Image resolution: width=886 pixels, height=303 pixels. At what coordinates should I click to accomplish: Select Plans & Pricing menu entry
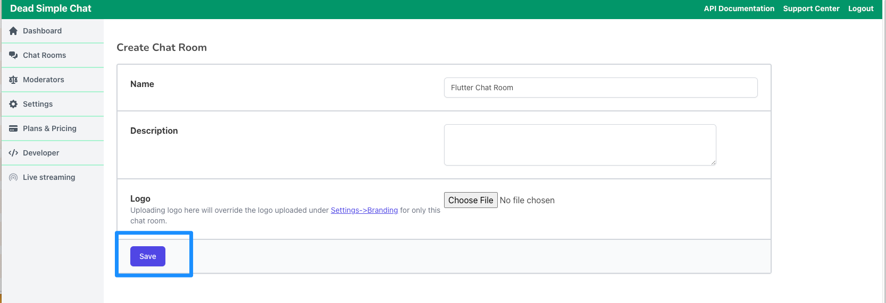point(53,128)
